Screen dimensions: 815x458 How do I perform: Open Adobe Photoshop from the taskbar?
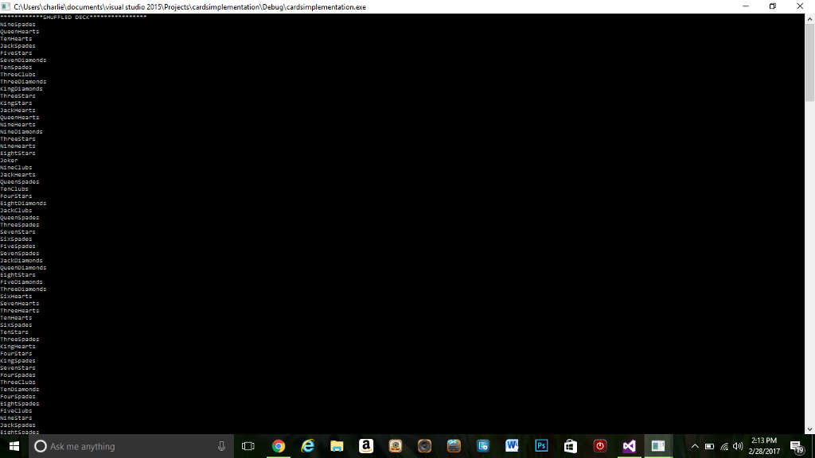pyautogui.click(x=540, y=446)
